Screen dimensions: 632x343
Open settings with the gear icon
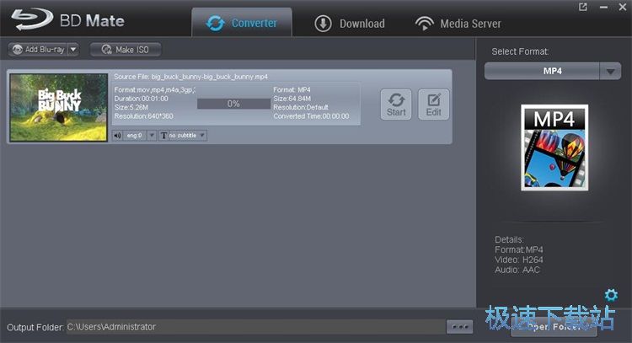(611, 295)
